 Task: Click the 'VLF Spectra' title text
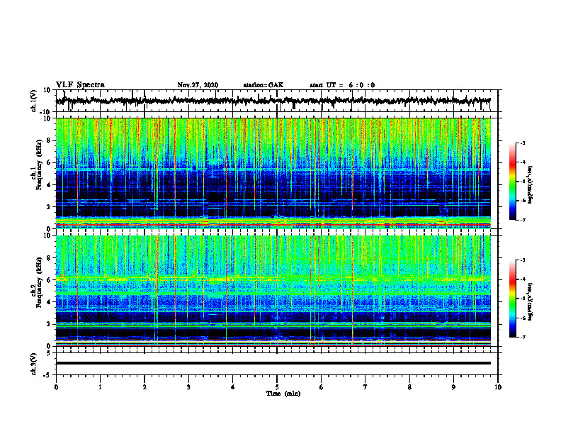[80, 85]
